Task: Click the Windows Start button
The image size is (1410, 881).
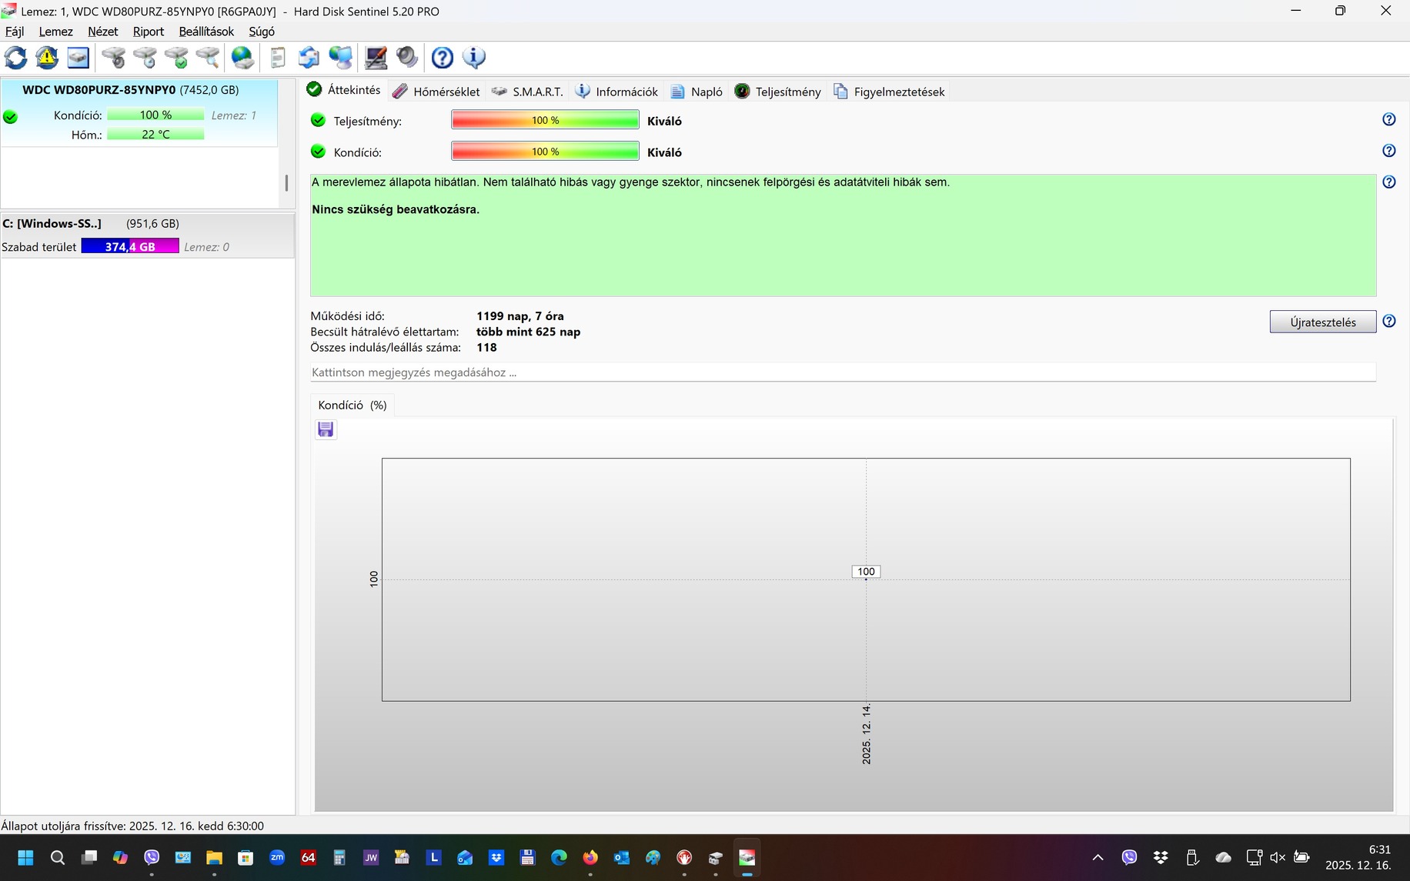Action: [x=25, y=857]
